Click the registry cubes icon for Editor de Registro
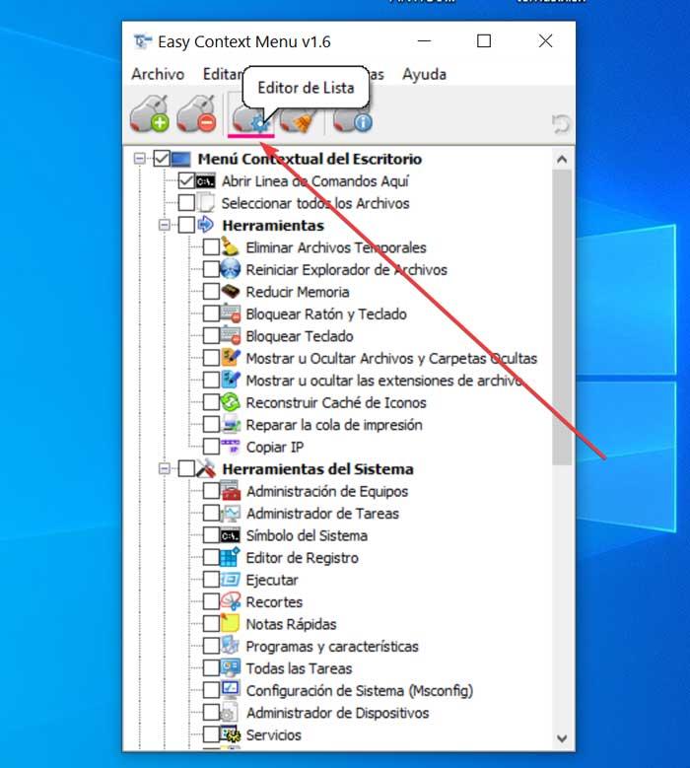This screenshot has width=690, height=768. [x=230, y=557]
